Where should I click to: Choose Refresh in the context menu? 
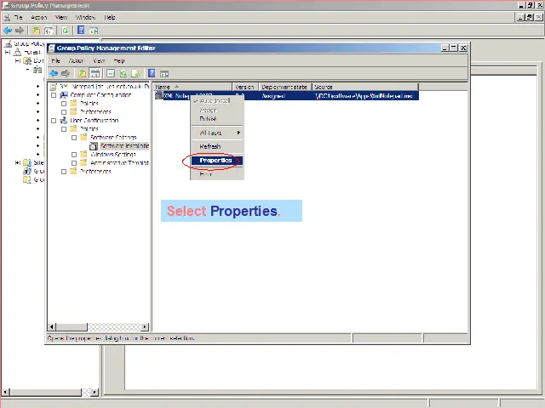209,146
